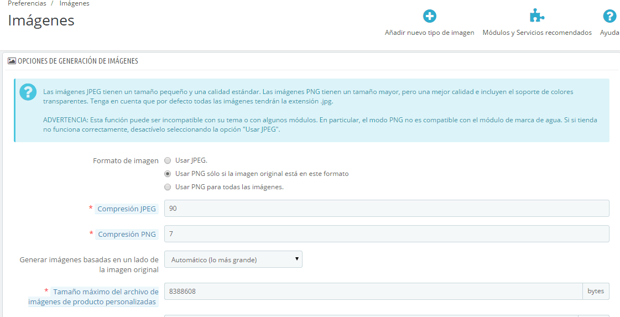Click the plus icon to add image type
Viewport: 620px width, 317px height.
[x=429, y=16]
